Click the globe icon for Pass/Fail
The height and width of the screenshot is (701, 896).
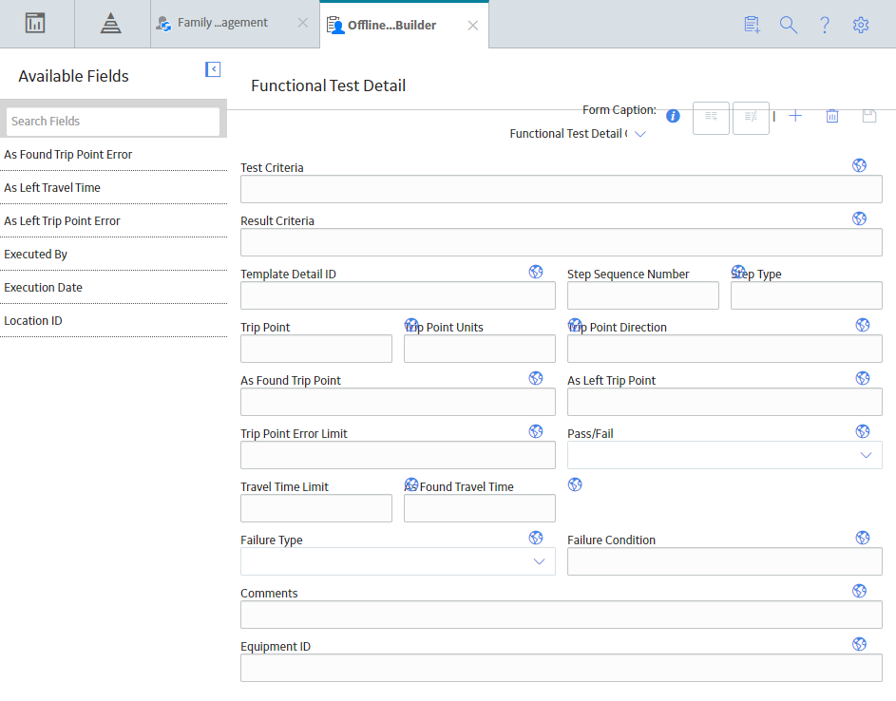(863, 431)
